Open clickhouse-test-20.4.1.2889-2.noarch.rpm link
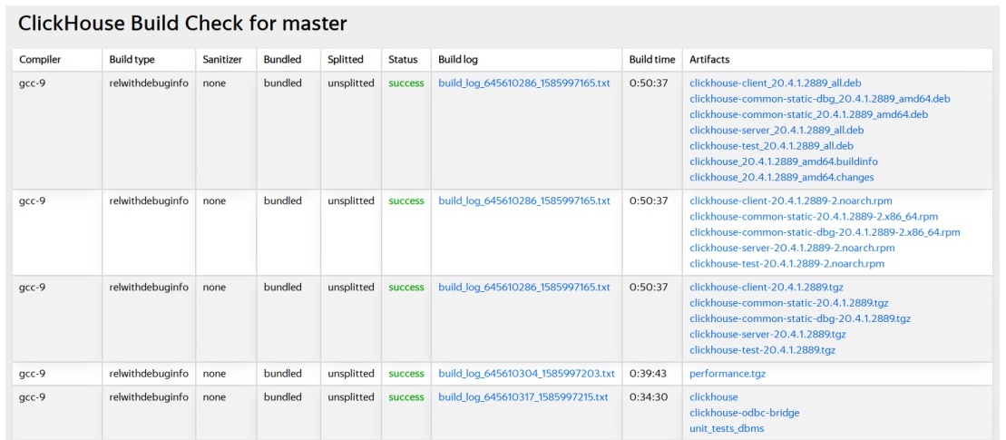 click(786, 264)
